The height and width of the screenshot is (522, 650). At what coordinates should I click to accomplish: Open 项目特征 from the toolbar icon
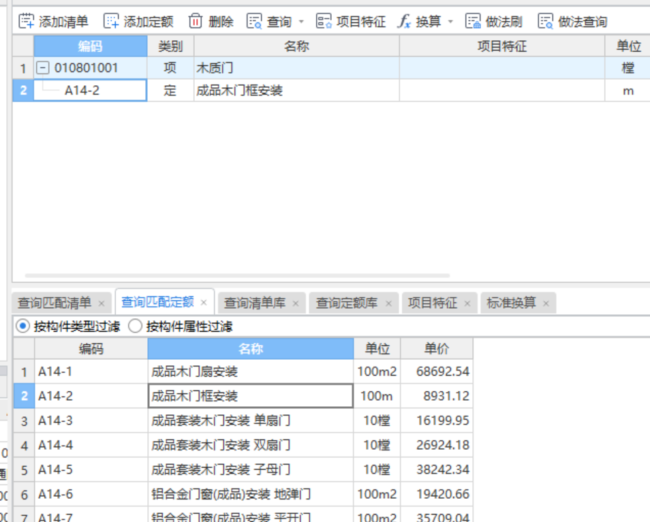click(x=324, y=21)
